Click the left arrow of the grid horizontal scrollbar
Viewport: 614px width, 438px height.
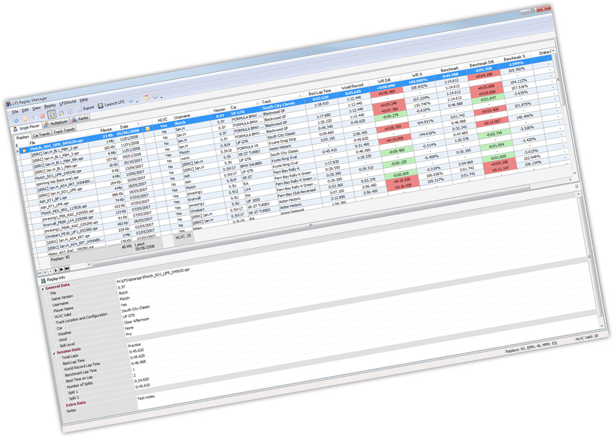[89, 265]
